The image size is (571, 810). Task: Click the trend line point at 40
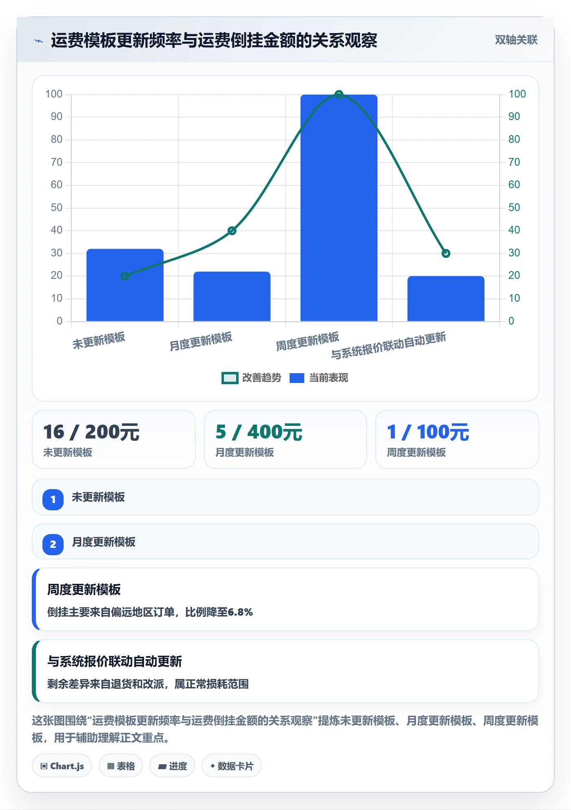tap(232, 231)
